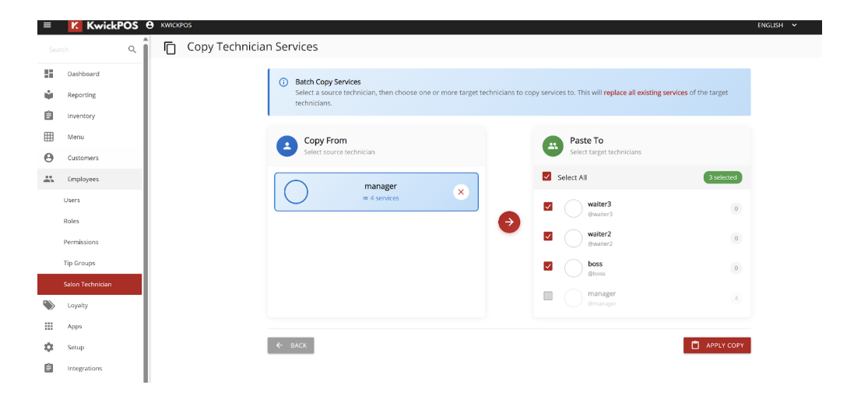The width and height of the screenshot is (847, 420).
Task: Click the info icon in Batch Copy banner
Action: [283, 82]
